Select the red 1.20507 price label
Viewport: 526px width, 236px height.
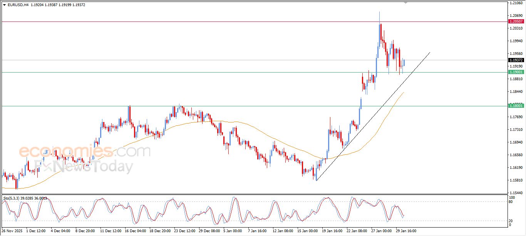pyautogui.click(x=516, y=22)
